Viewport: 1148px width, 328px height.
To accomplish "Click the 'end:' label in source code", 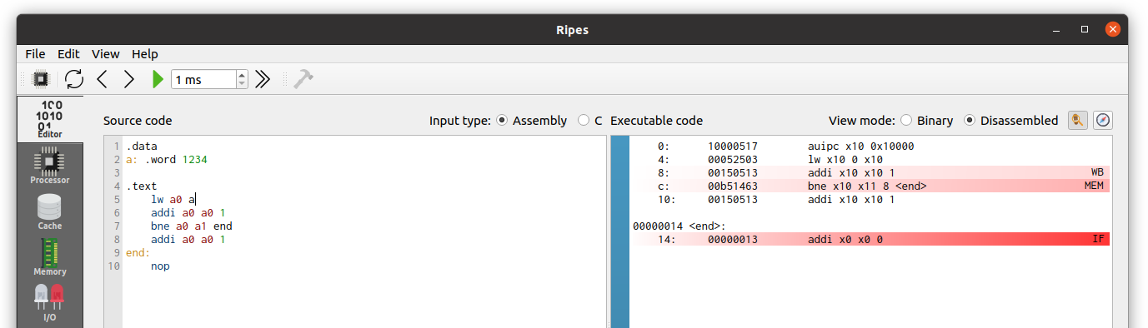I will (x=138, y=252).
